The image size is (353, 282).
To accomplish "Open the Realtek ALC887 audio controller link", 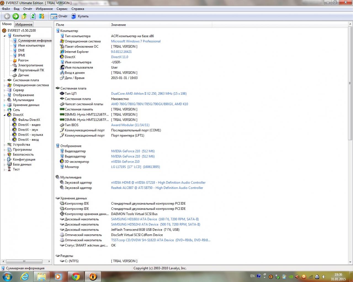I will click(x=157, y=188).
